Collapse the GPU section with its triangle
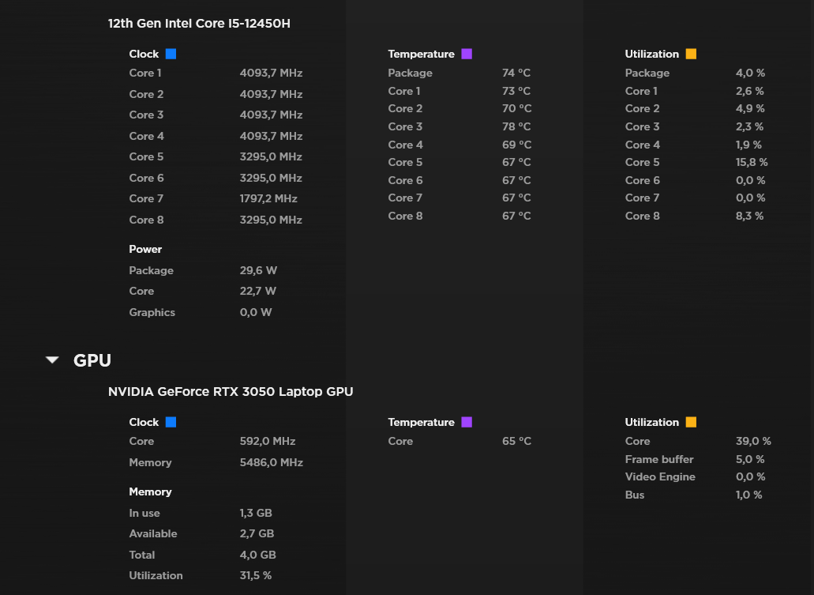The width and height of the screenshot is (814, 595). tap(53, 360)
